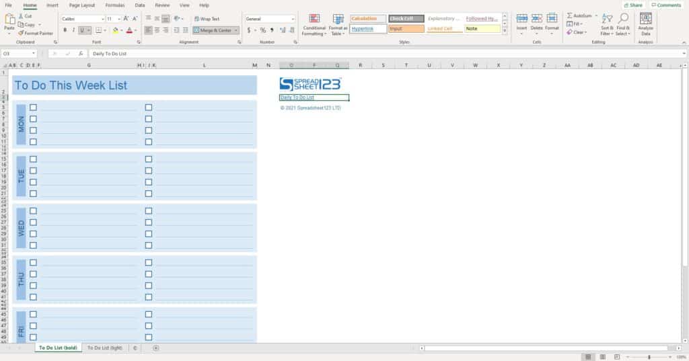The image size is (689, 361).
Task: Tick the first TUE checkbox in right column
Action: pos(149,159)
